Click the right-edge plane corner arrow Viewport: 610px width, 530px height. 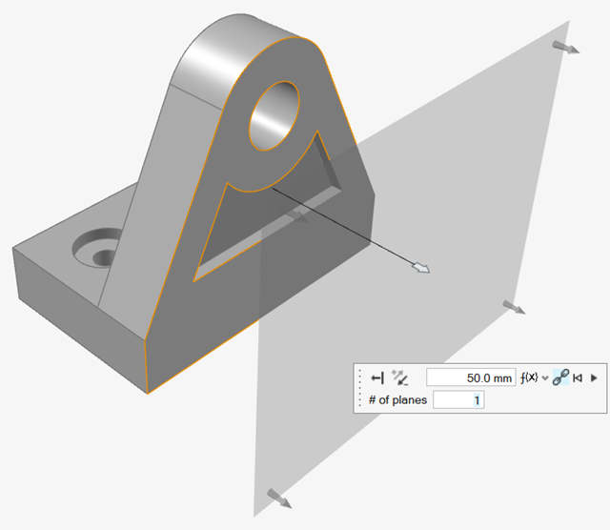coord(515,307)
